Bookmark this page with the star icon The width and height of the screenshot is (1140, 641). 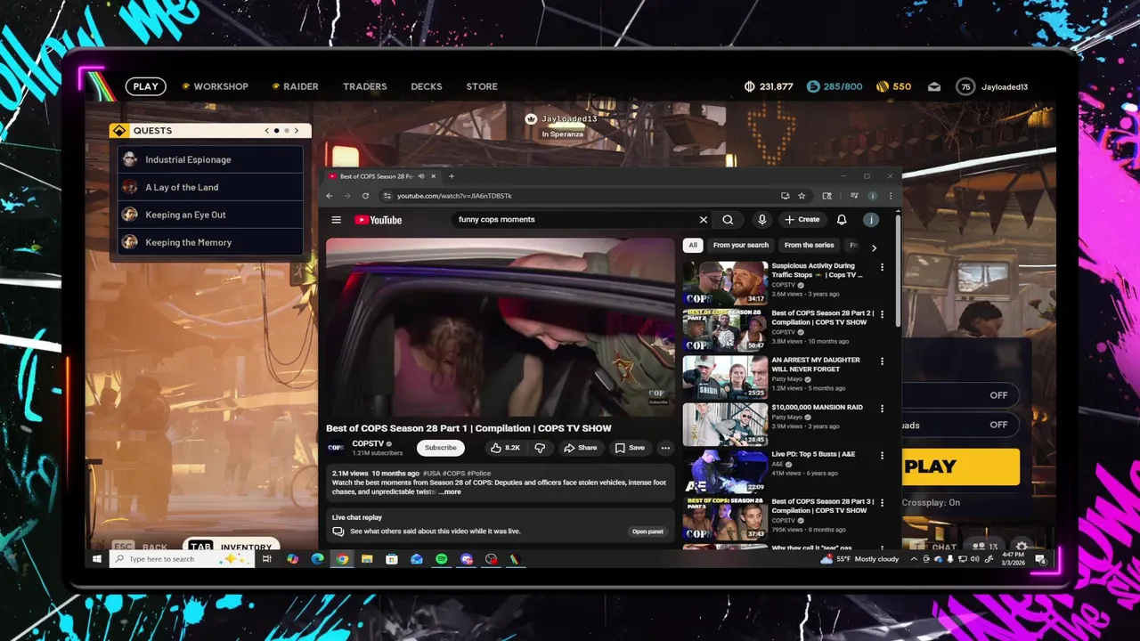tap(802, 196)
